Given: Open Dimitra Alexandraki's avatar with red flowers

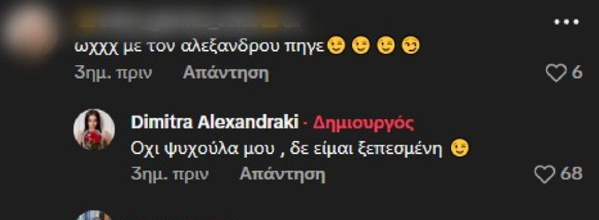Looking at the screenshot, I should pos(94,129).
